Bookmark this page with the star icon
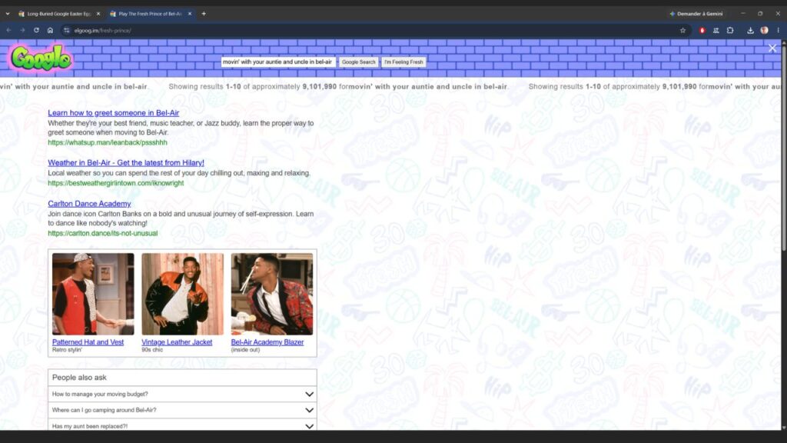Viewport: 787px width, 443px height. (x=682, y=30)
